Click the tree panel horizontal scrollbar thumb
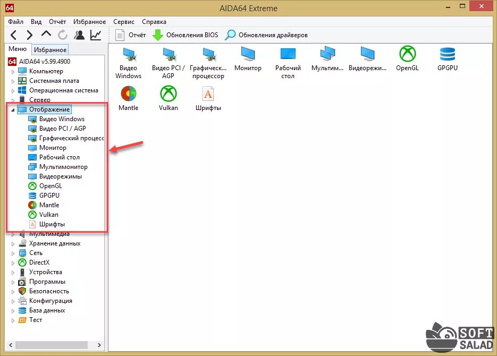497x356 pixels. (52, 345)
